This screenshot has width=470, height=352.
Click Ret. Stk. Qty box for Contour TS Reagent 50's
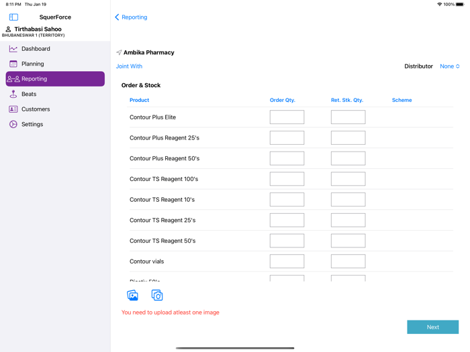pyautogui.click(x=348, y=241)
